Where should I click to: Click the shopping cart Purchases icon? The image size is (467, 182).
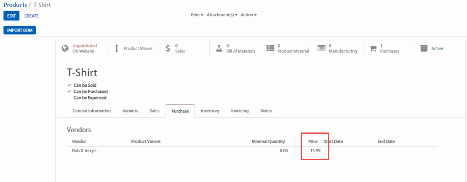[373, 48]
